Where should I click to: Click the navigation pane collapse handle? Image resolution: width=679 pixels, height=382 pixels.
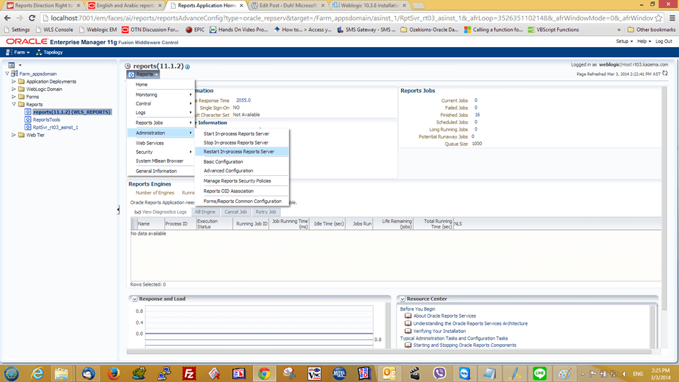118,210
